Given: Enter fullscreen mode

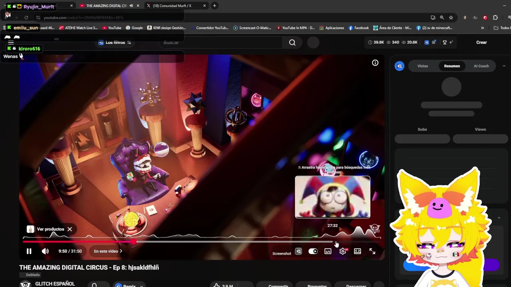Looking at the screenshot, I should (372, 251).
